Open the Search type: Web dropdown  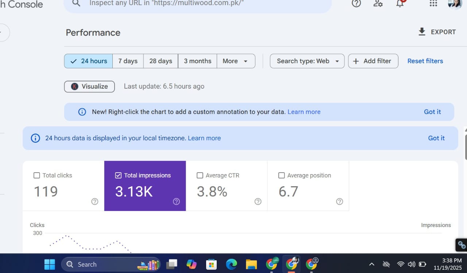tap(307, 61)
